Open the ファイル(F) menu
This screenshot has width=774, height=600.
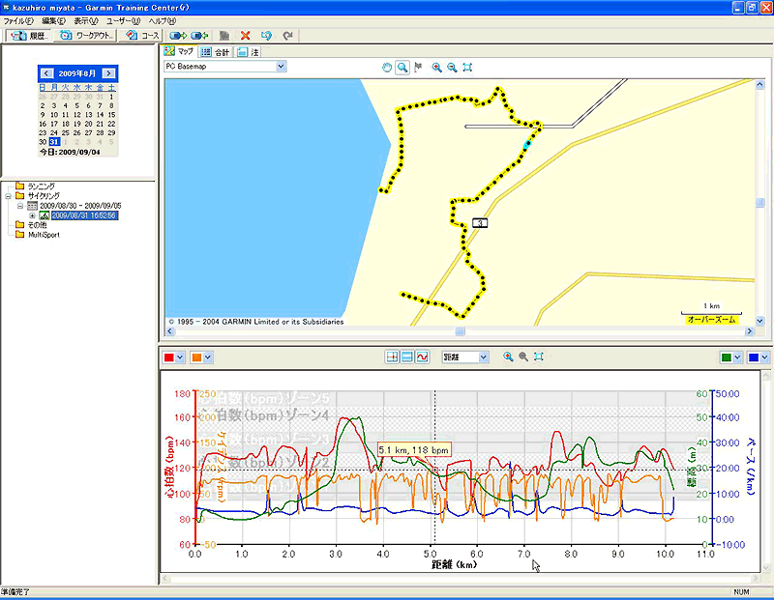pos(18,21)
